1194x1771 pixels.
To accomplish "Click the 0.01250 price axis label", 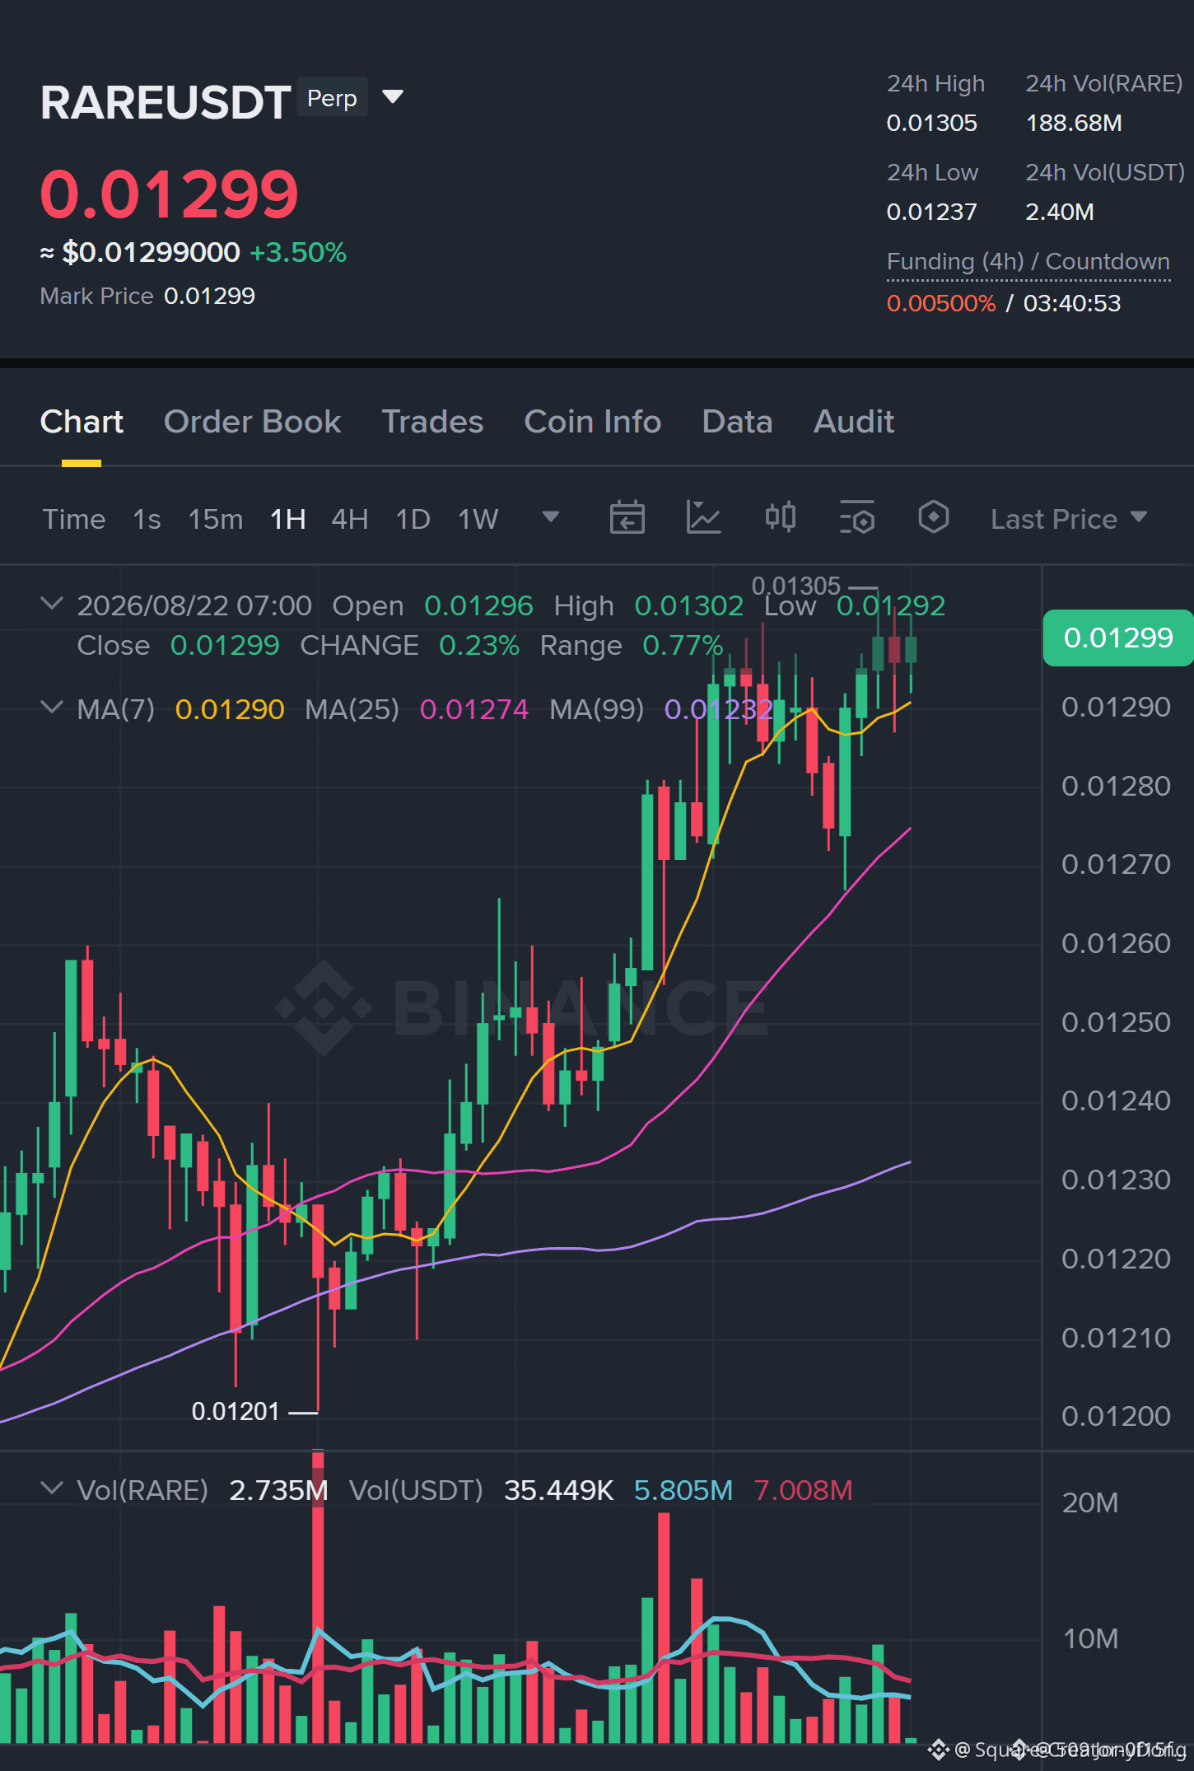I will 1116,1022.
